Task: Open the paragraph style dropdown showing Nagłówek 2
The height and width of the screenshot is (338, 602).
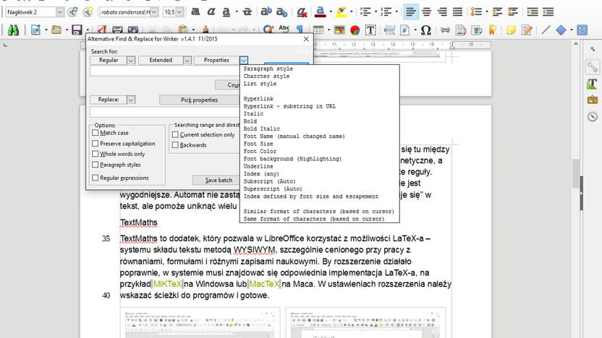Action: (59, 12)
